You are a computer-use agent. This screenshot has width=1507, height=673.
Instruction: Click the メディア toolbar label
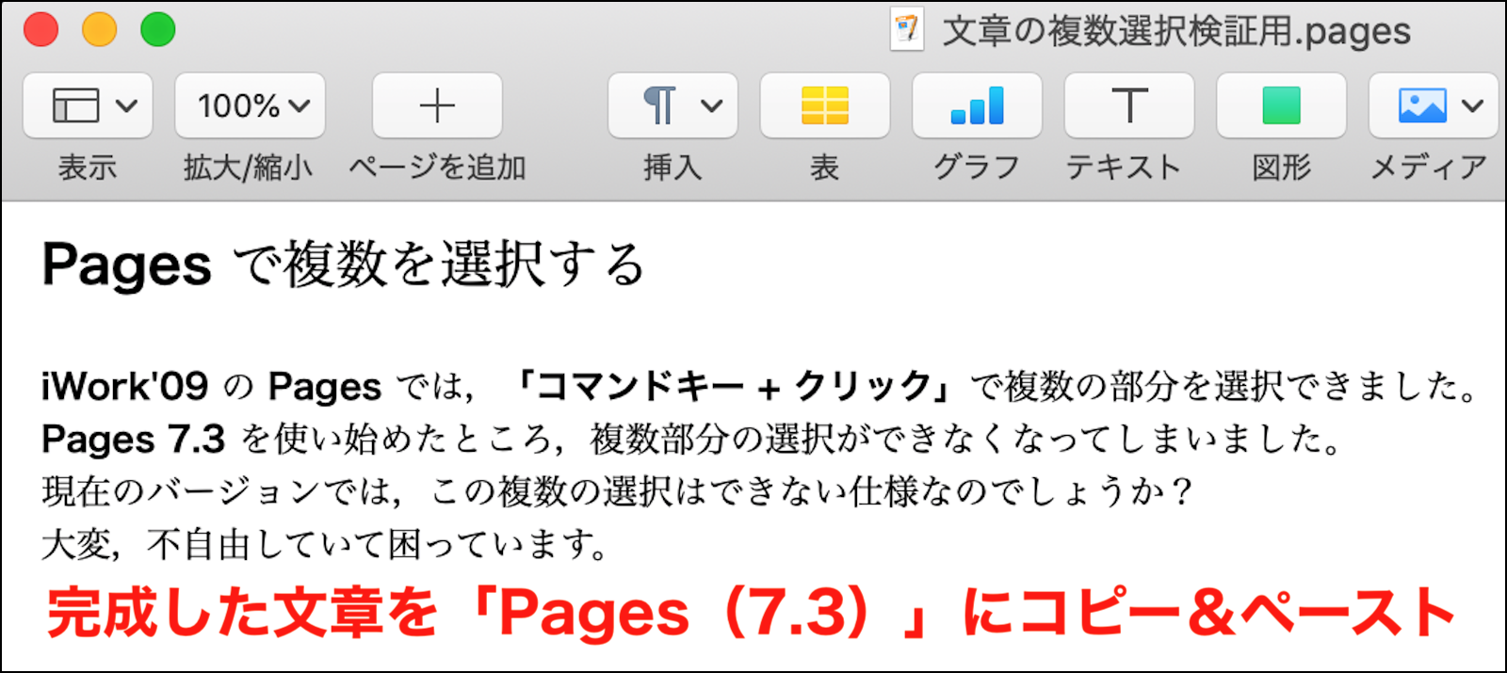coord(1429,168)
